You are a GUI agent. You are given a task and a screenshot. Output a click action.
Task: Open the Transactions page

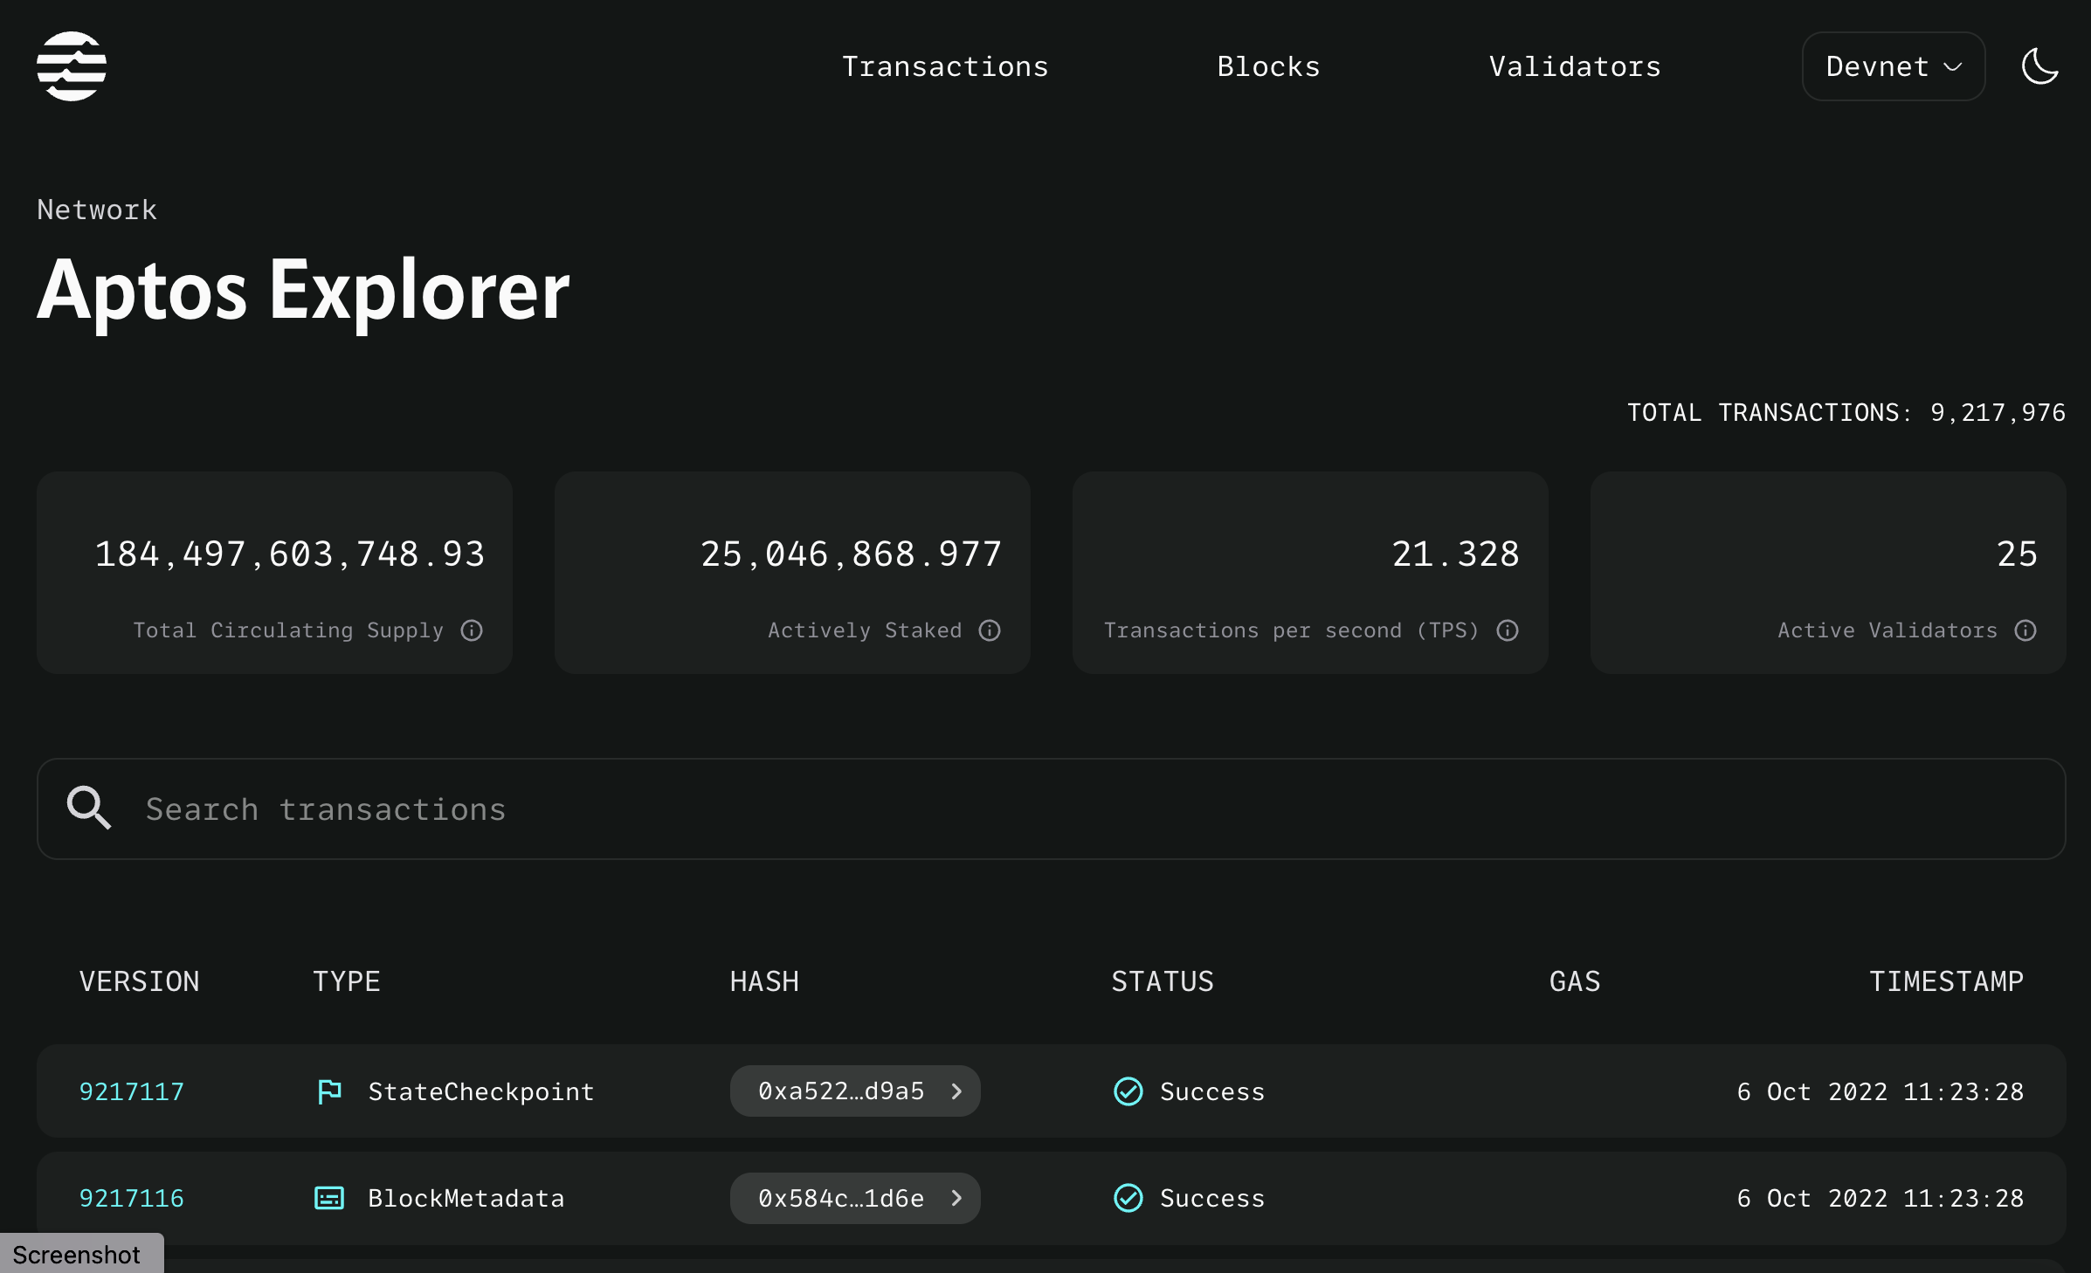click(x=944, y=66)
